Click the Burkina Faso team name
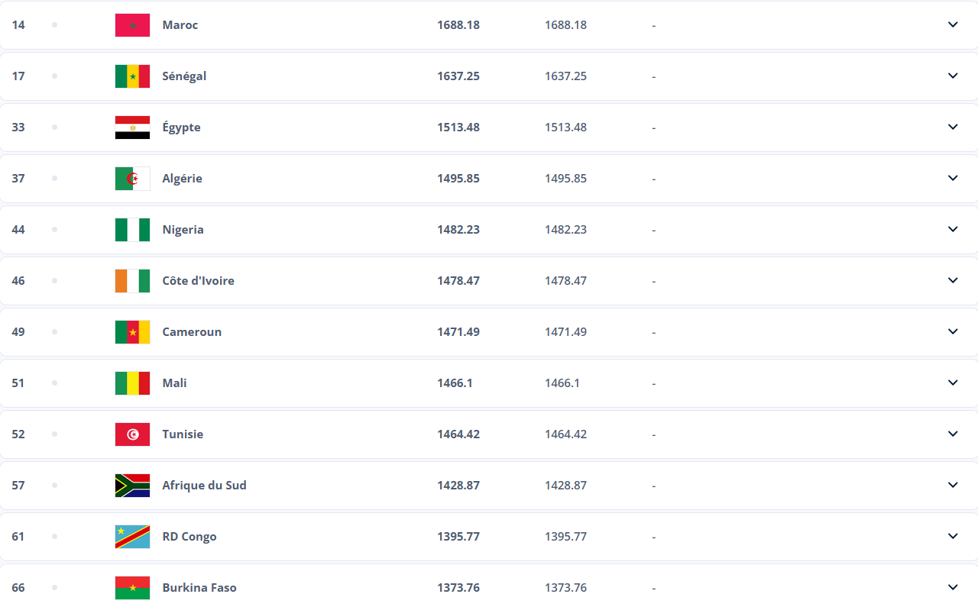 (199, 588)
